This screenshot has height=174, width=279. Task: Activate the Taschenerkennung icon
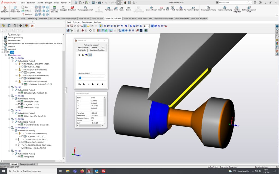coord(225,8)
